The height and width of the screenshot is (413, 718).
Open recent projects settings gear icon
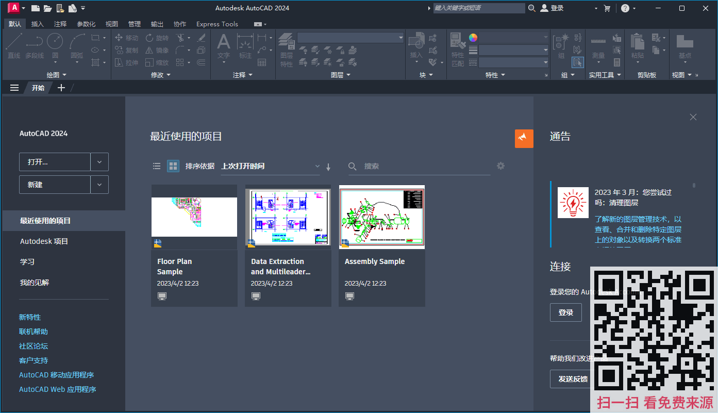(500, 166)
